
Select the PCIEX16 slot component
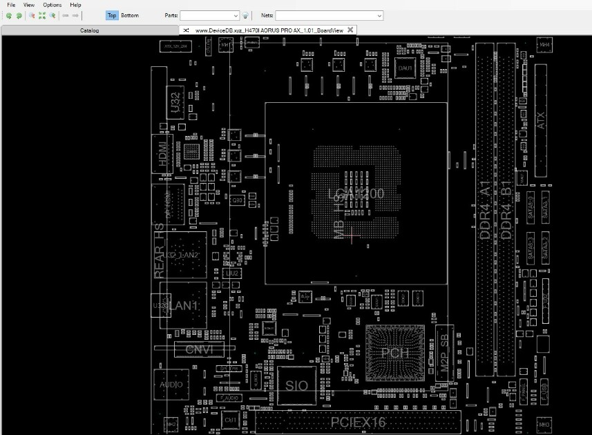pyautogui.click(x=358, y=422)
